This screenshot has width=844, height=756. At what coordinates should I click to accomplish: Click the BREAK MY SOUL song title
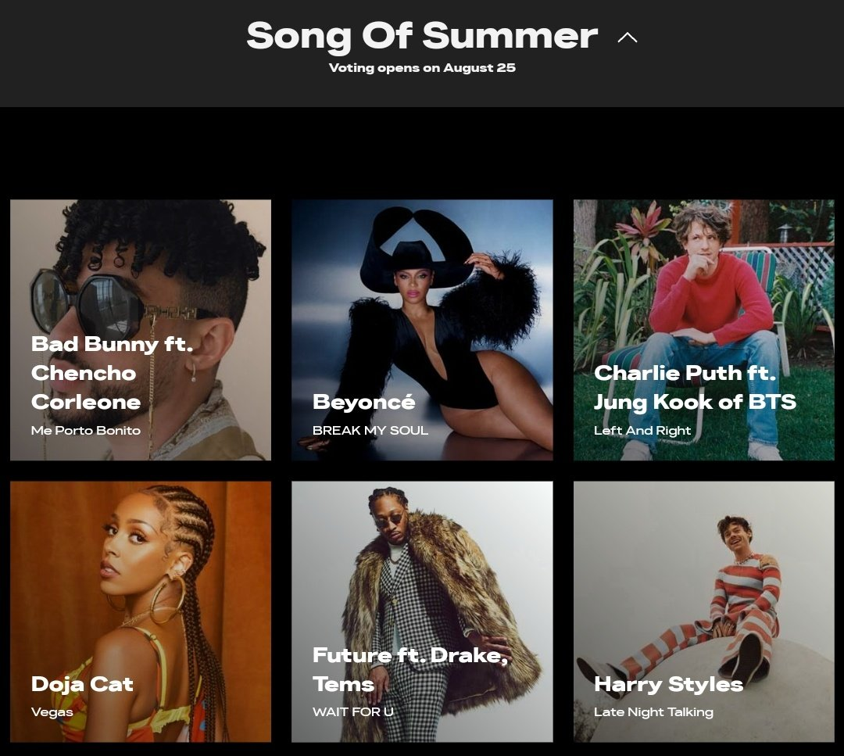(x=370, y=430)
